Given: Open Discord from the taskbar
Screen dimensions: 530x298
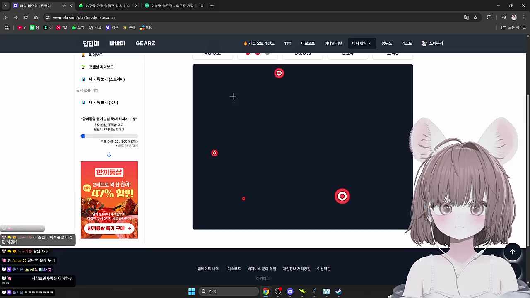Looking at the screenshot, I should tap(290, 291).
